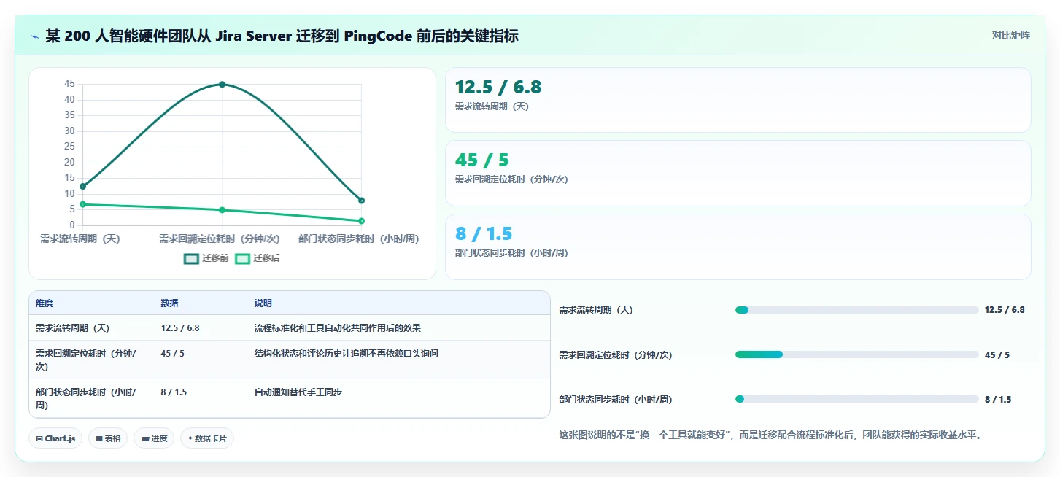Click the Chart.js tag chip
The image size is (1060, 477).
point(55,438)
